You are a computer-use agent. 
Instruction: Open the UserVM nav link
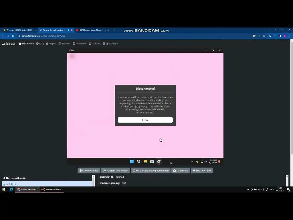pyautogui.click(x=94, y=44)
